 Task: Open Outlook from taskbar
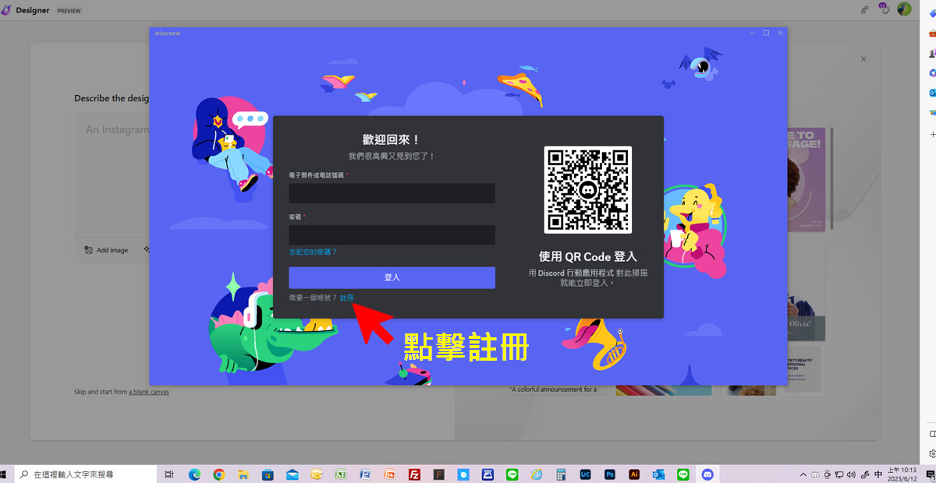658,474
